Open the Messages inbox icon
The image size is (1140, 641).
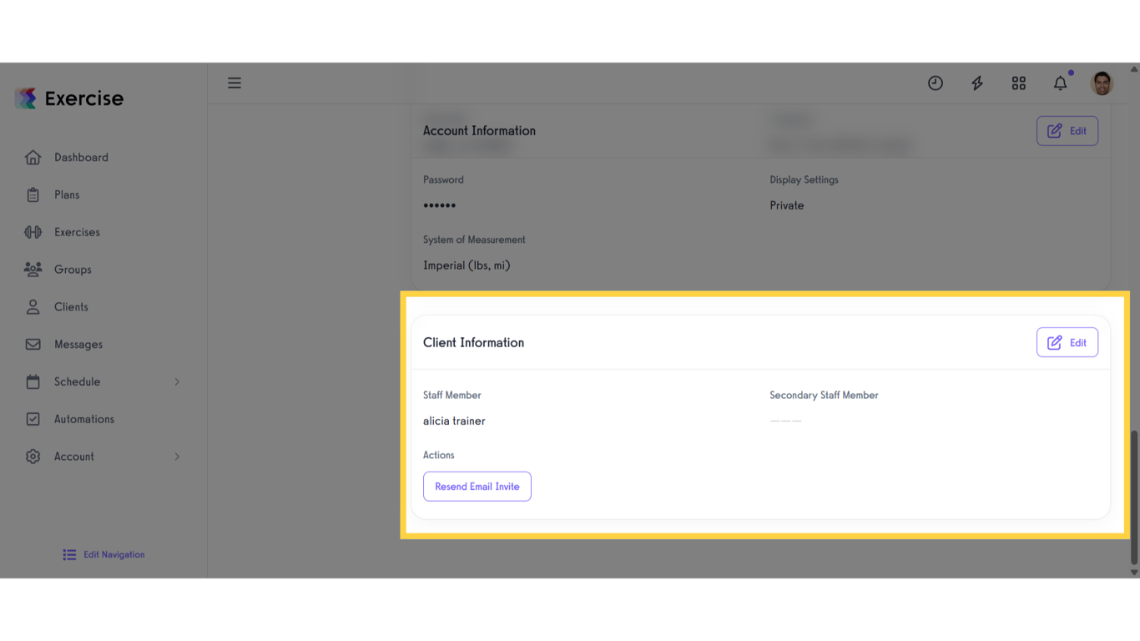click(x=33, y=344)
